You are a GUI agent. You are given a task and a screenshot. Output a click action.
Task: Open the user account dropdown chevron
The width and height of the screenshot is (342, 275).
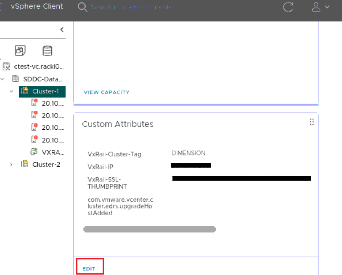[x=327, y=7]
